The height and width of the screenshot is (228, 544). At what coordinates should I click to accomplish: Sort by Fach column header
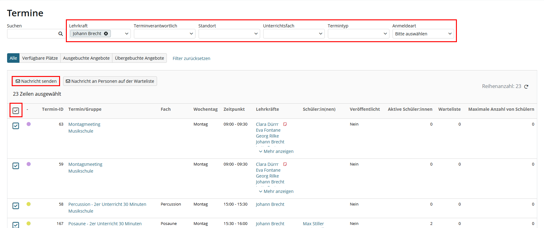tap(166, 109)
